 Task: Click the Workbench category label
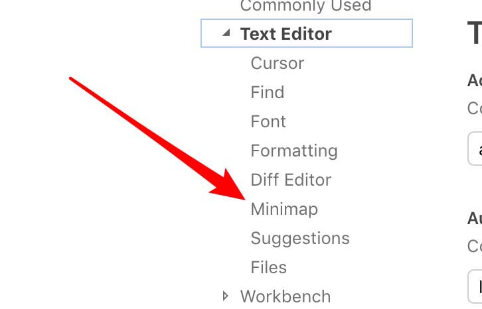click(x=285, y=296)
